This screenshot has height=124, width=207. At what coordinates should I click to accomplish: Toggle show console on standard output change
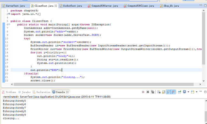coord(168,92)
